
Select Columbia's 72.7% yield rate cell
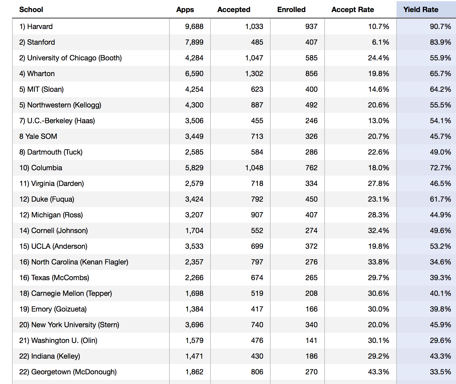tap(440, 168)
